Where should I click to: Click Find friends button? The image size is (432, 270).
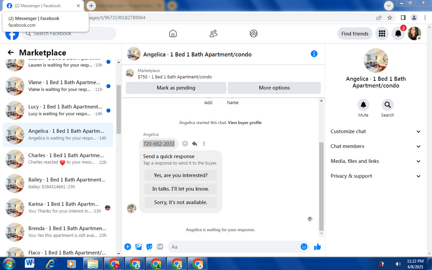(355, 33)
